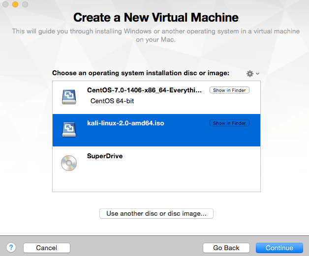309x256 pixels.
Task: Minimize the window with yellow button
Action: pos(15,4)
